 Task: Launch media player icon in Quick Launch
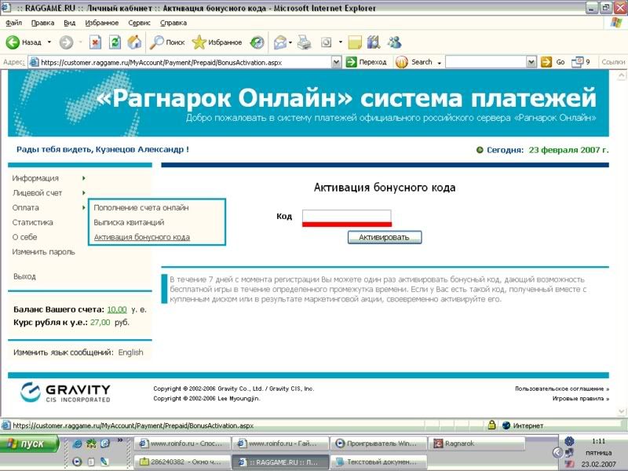77,462
